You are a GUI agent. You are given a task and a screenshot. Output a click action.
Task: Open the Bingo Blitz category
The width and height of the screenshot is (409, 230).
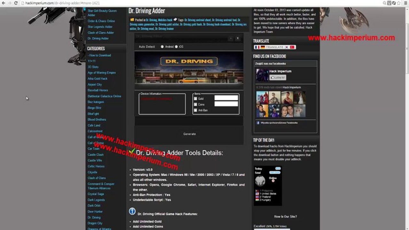coord(94,108)
